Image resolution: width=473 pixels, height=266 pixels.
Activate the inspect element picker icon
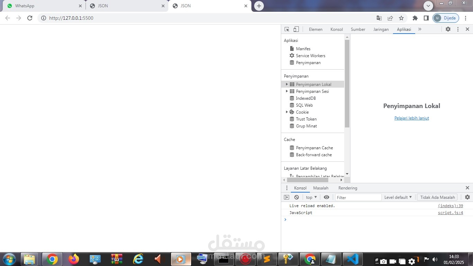pyautogui.click(x=287, y=29)
